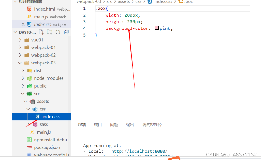Click the src breadcrumb segment

(109, 2)
